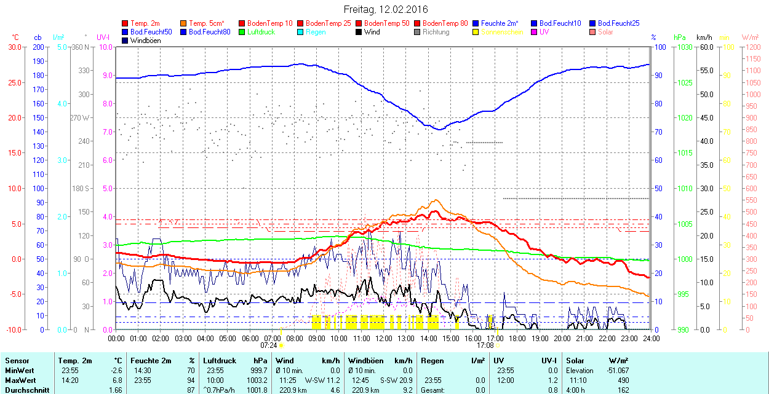Click the Regen table column header

(x=431, y=361)
